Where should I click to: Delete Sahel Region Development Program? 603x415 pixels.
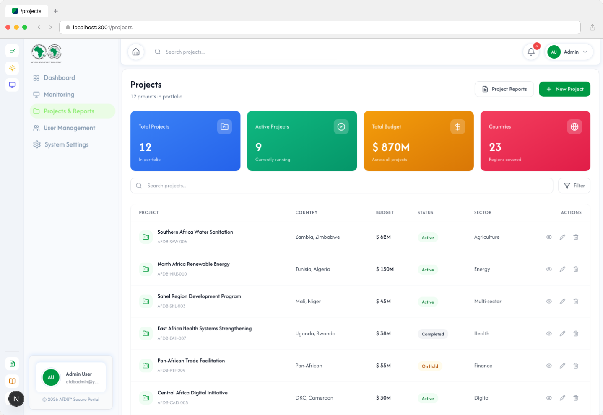click(x=576, y=302)
